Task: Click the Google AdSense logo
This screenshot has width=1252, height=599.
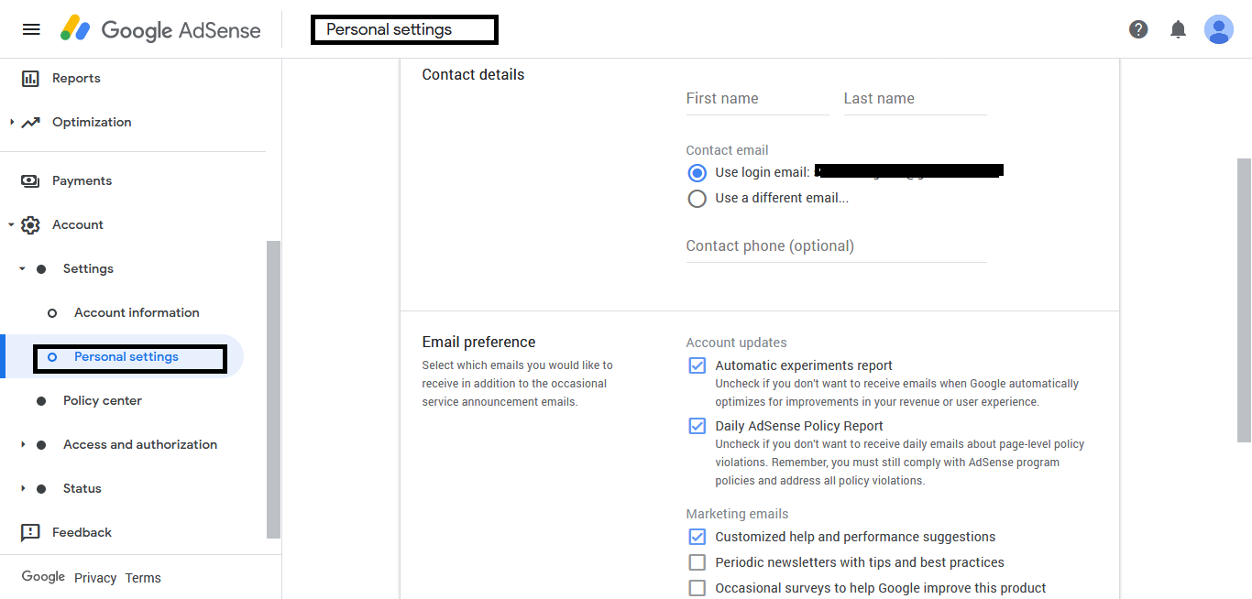Action: (x=161, y=29)
